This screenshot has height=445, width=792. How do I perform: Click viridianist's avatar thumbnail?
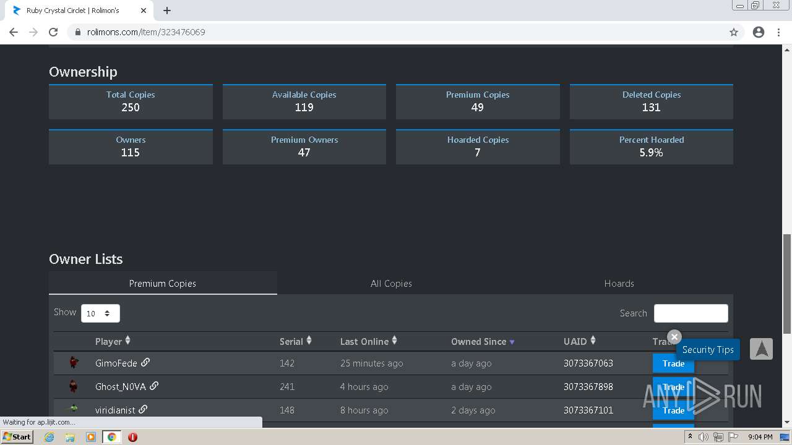pos(74,409)
